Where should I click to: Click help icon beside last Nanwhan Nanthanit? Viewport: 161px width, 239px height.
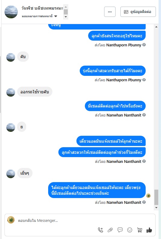click(x=144, y=202)
